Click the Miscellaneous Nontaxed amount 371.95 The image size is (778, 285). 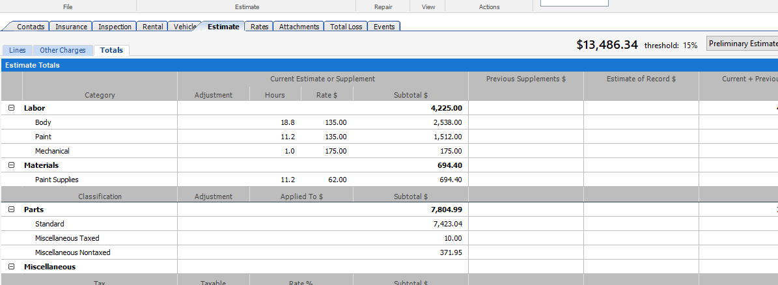pyautogui.click(x=451, y=252)
